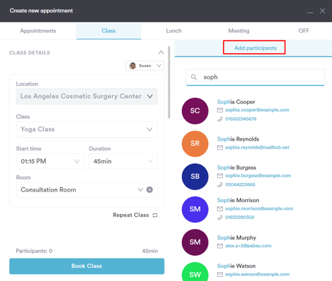Click the envelope icon beside sophia.reynolds@mailhub.net
Image resolution: width=332 pixels, height=281 pixels.
pyautogui.click(x=220, y=148)
